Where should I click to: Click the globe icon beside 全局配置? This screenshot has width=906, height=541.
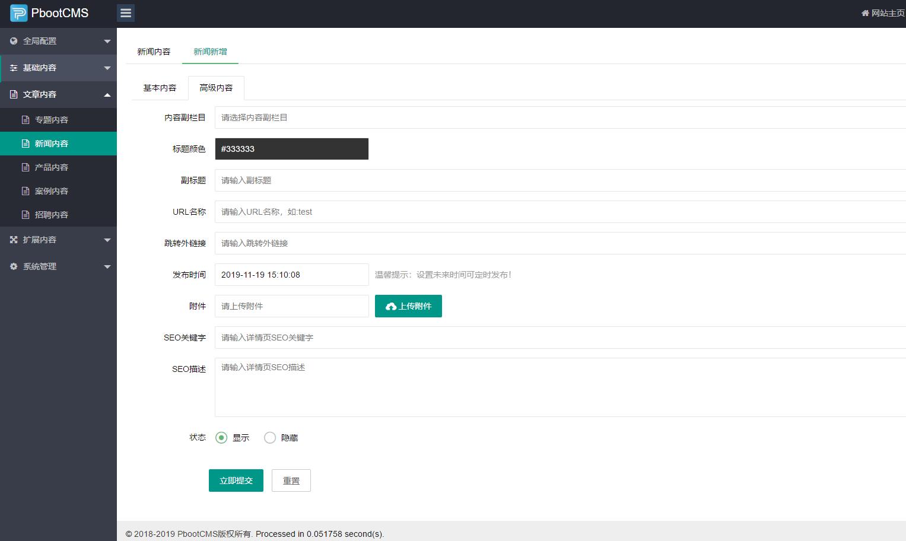(14, 41)
